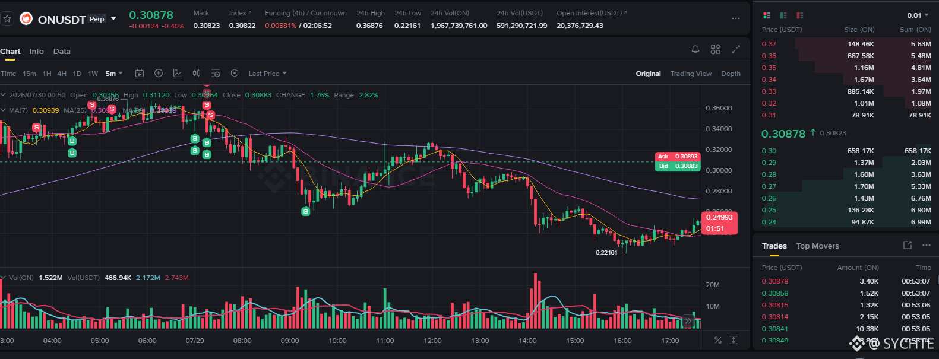
Task: Pop out the Trades panel
Action: point(908,245)
